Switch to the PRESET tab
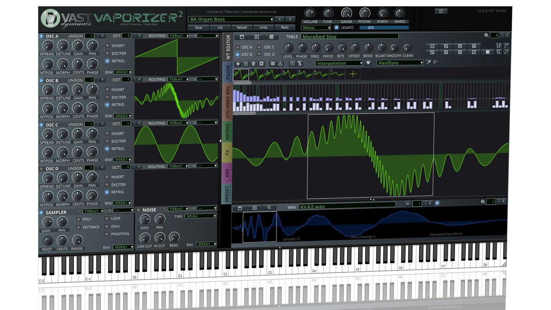 (227, 193)
